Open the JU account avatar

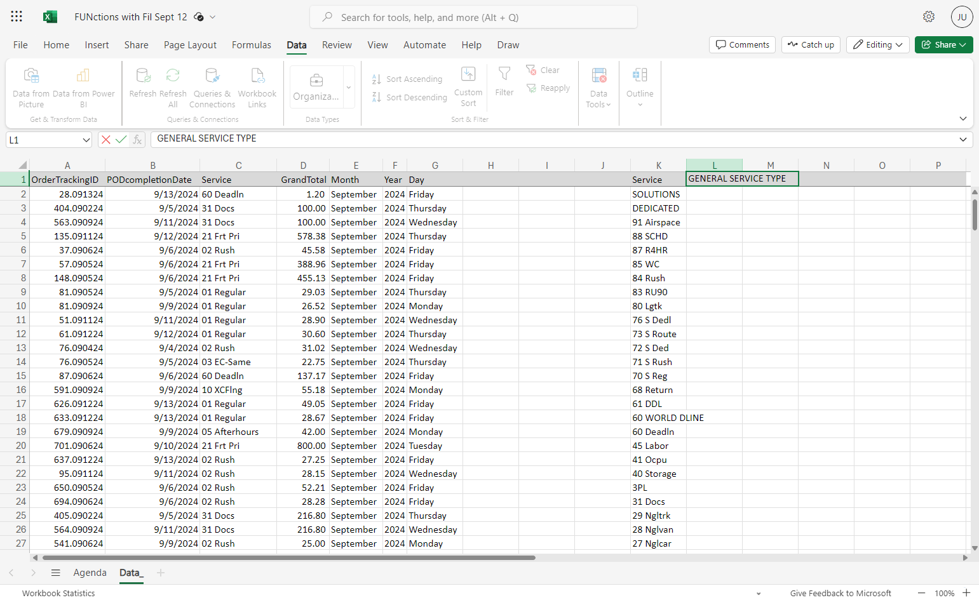[962, 17]
